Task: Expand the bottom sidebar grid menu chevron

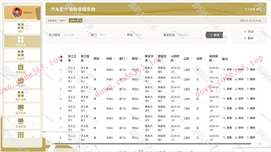Action: (33, 137)
